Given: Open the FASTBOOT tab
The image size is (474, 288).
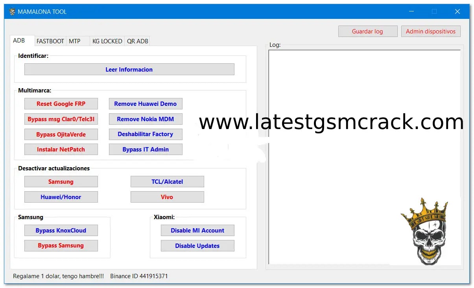Looking at the screenshot, I should 50,41.
